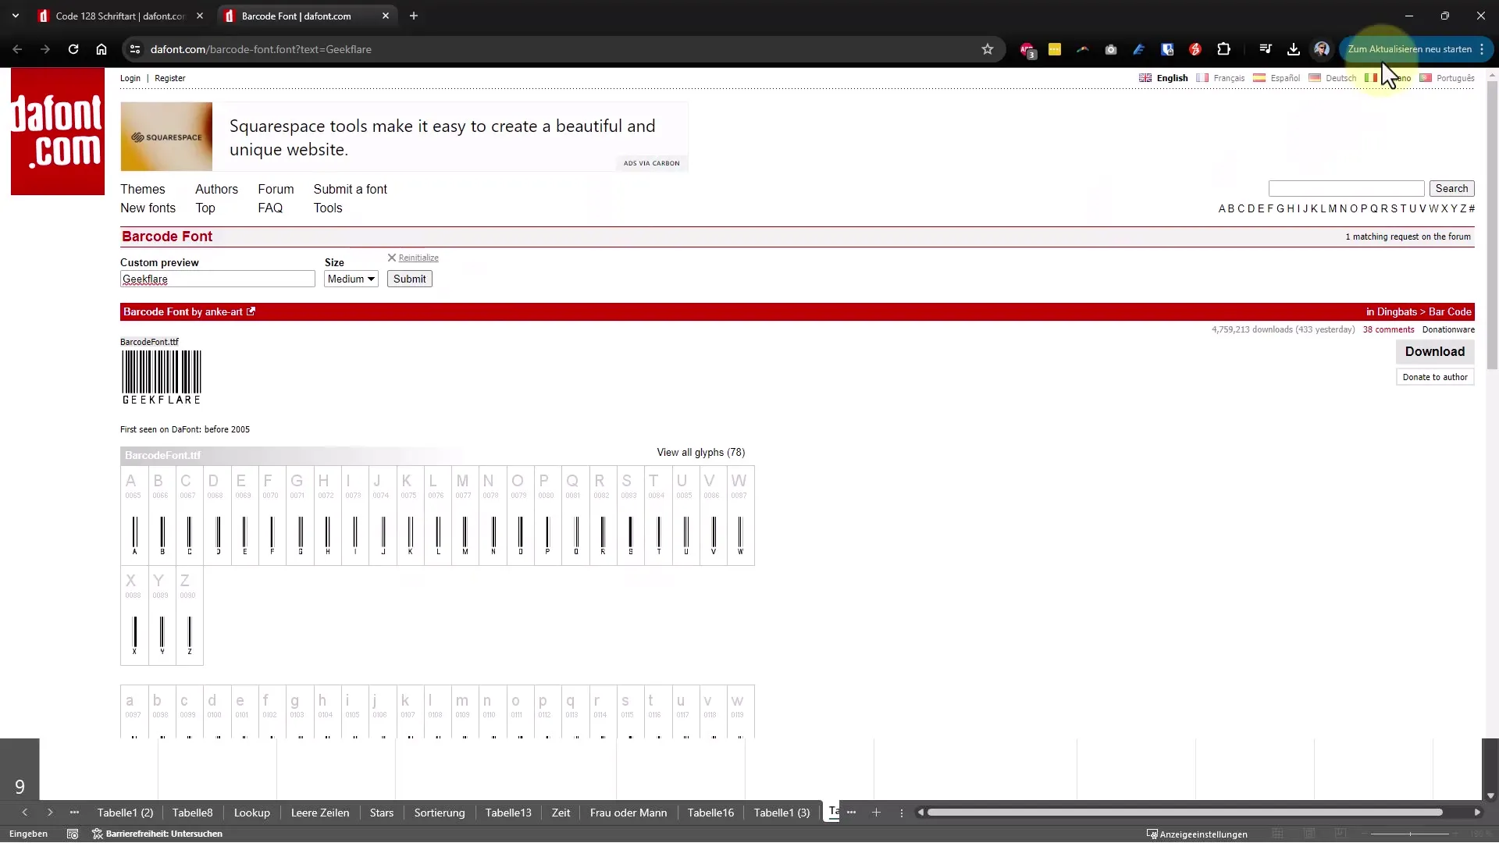Viewport: 1499px width, 843px height.
Task: Select the Authors menu item
Action: click(217, 190)
